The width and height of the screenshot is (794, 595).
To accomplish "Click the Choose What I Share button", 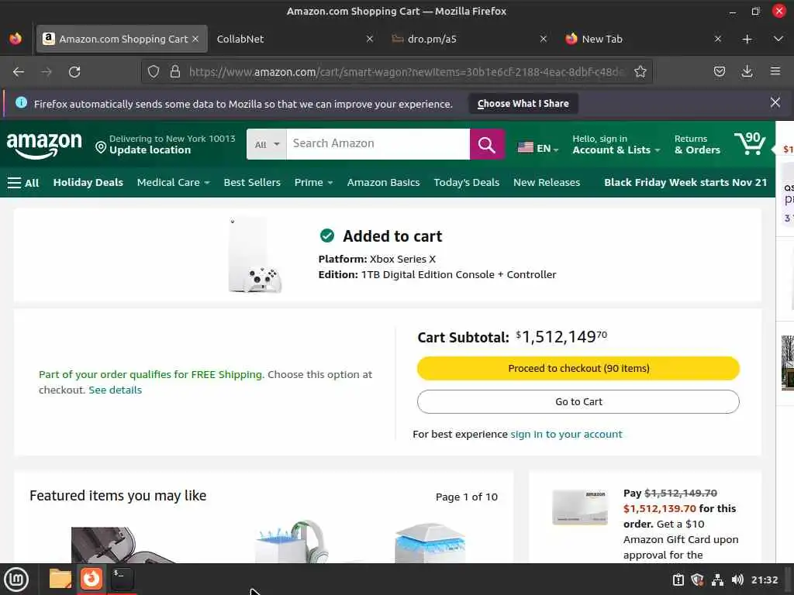I will point(523,103).
